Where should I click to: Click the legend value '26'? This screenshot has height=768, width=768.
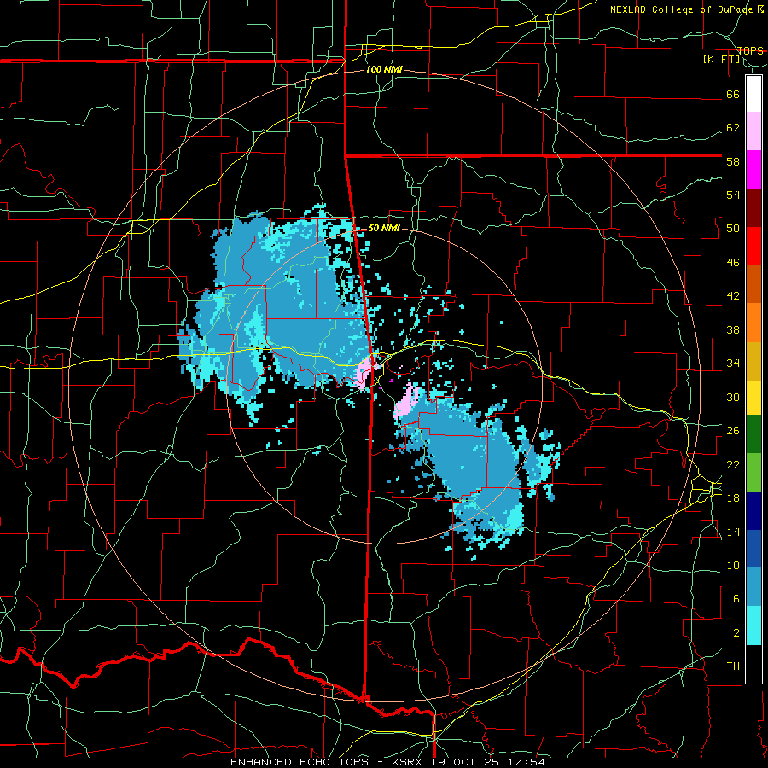(x=733, y=431)
